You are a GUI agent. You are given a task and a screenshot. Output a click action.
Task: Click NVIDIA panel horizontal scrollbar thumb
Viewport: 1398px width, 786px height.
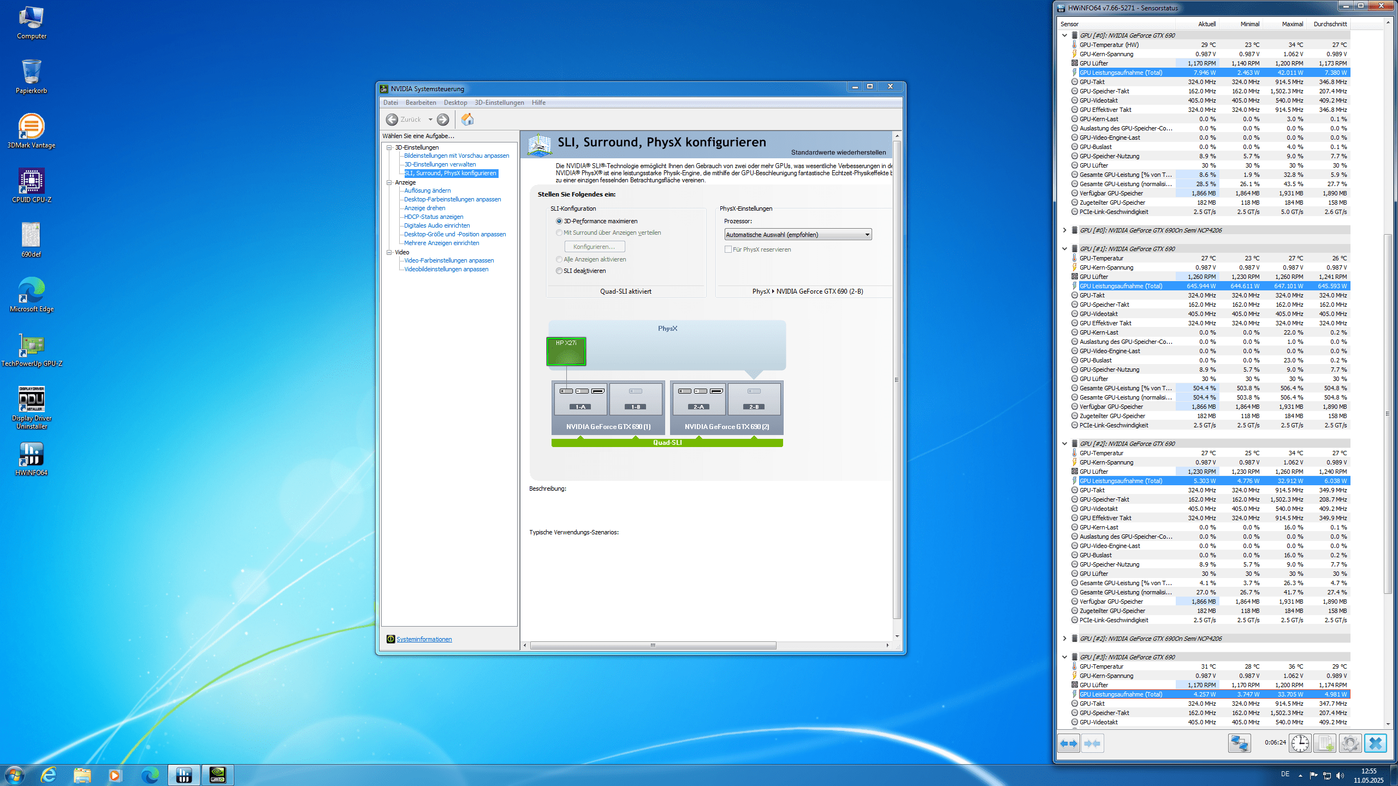point(653,645)
